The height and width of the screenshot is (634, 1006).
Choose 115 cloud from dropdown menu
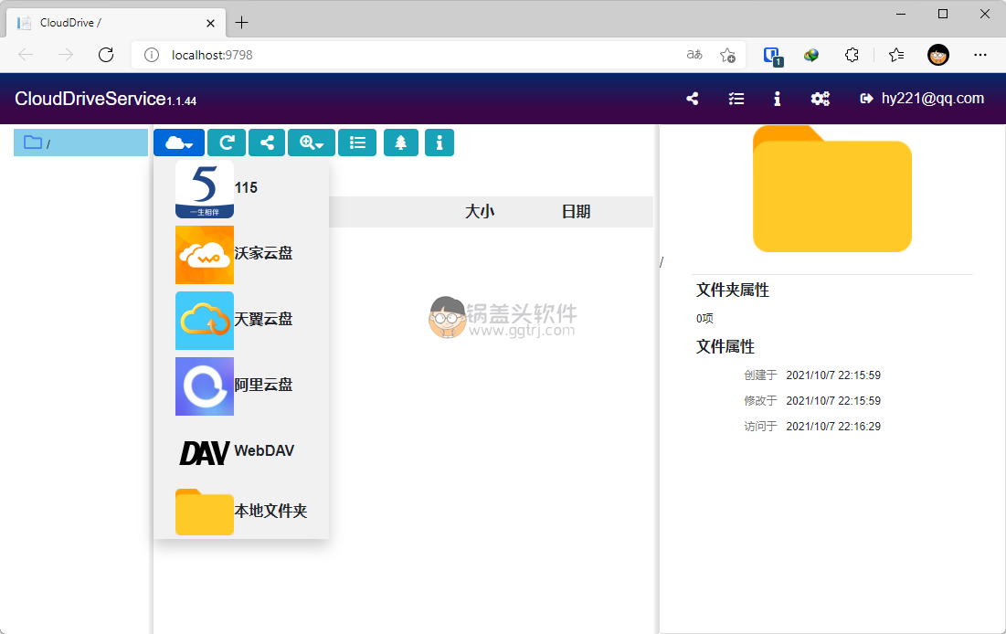(241, 189)
